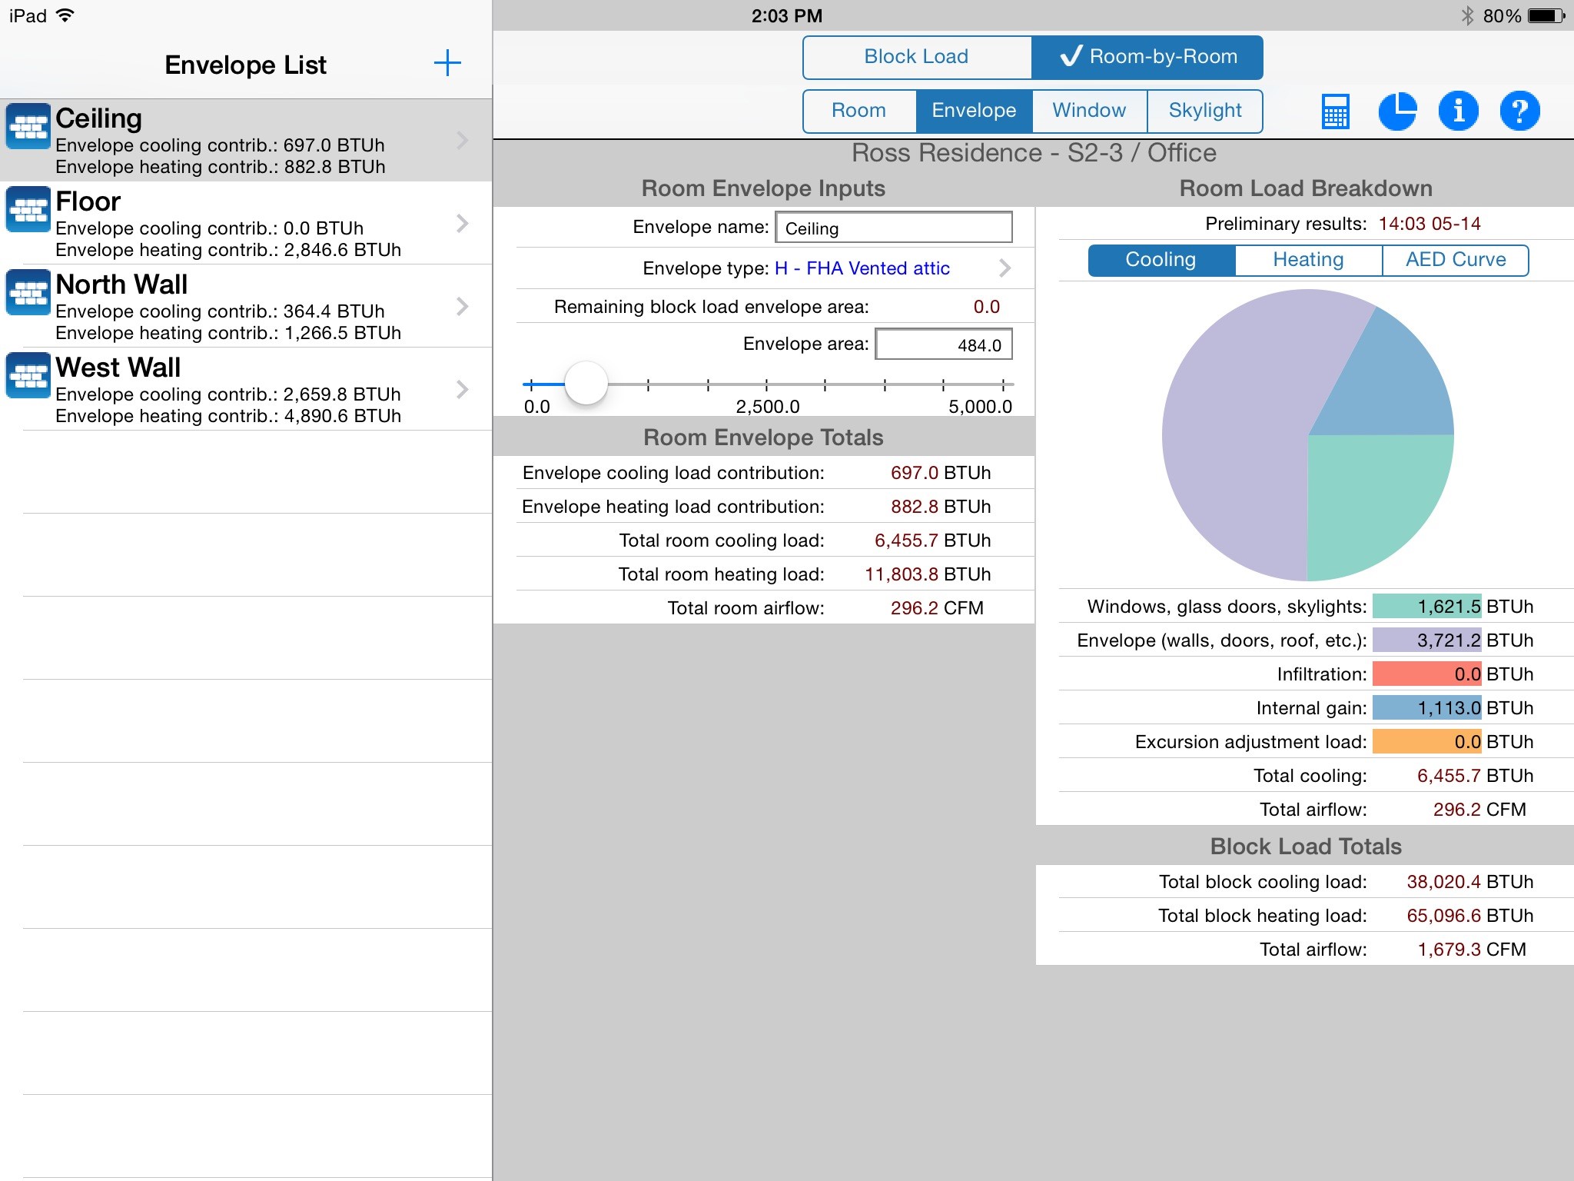Tap the Bluetooth status icon

[1466, 15]
